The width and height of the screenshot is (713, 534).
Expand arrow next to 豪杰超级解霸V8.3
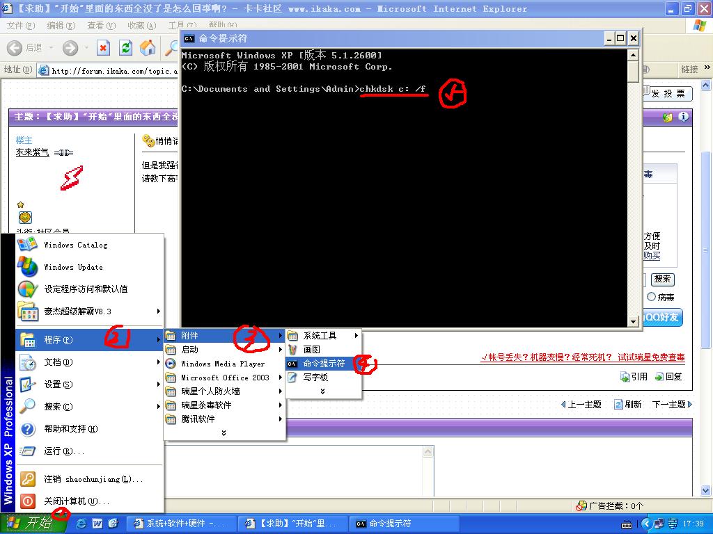pyautogui.click(x=158, y=311)
